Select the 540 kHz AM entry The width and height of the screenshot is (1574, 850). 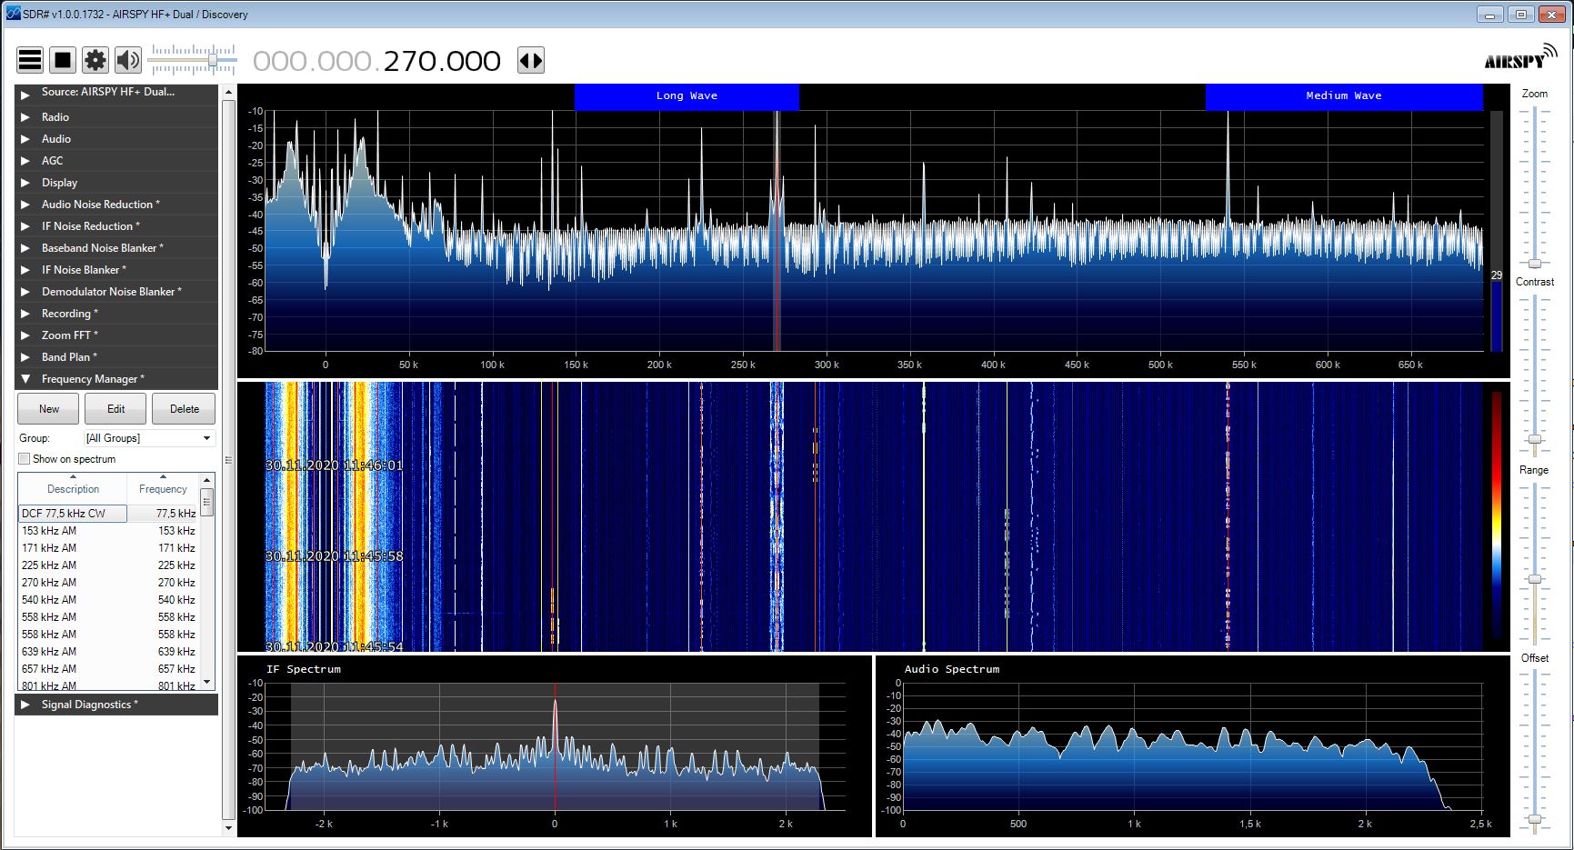tap(108, 600)
